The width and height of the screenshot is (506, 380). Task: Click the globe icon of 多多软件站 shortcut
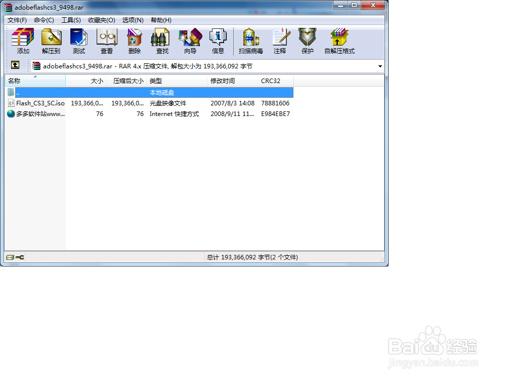pos(11,113)
